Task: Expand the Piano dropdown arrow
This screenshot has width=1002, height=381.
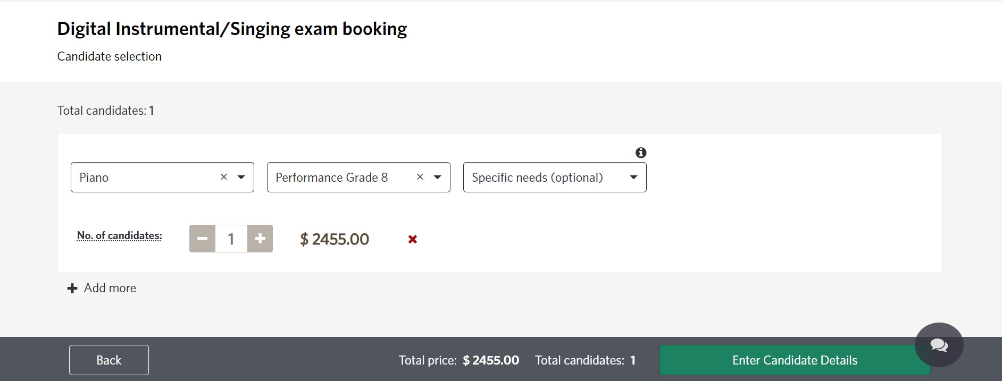Action: pyautogui.click(x=241, y=177)
